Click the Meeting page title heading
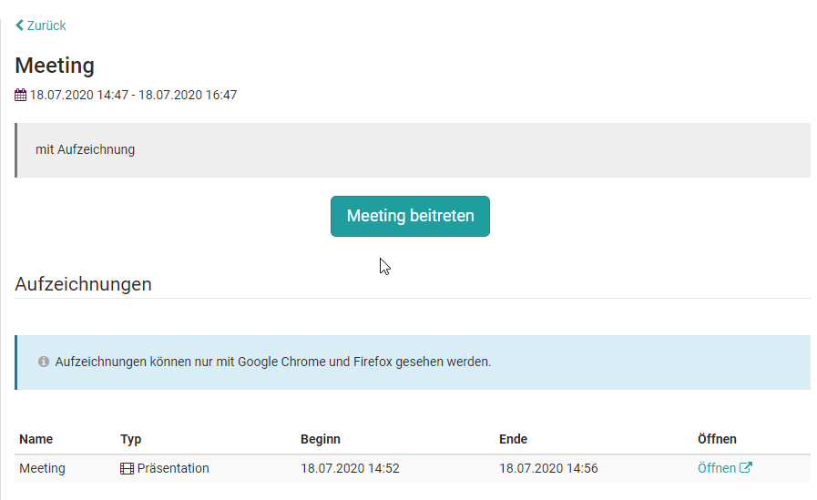Screen dimensions: 817x500 click(55, 66)
